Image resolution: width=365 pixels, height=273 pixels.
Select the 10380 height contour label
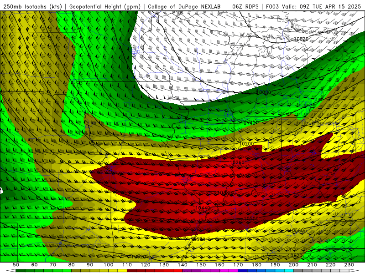tap(224, 192)
